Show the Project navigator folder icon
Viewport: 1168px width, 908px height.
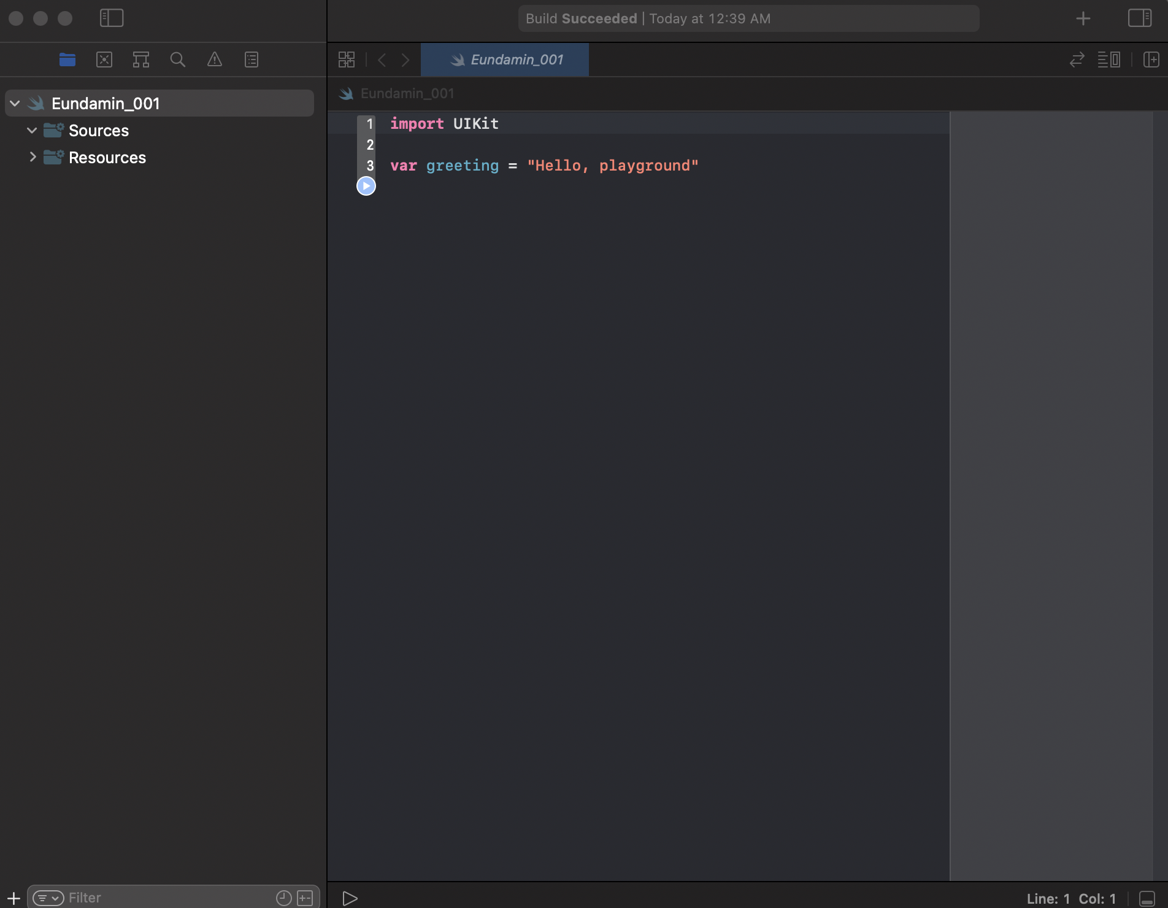click(x=67, y=60)
